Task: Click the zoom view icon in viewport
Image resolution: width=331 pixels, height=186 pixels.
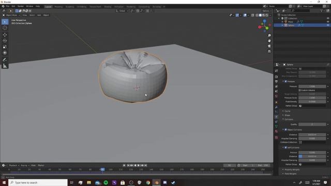Action: coord(269,36)
